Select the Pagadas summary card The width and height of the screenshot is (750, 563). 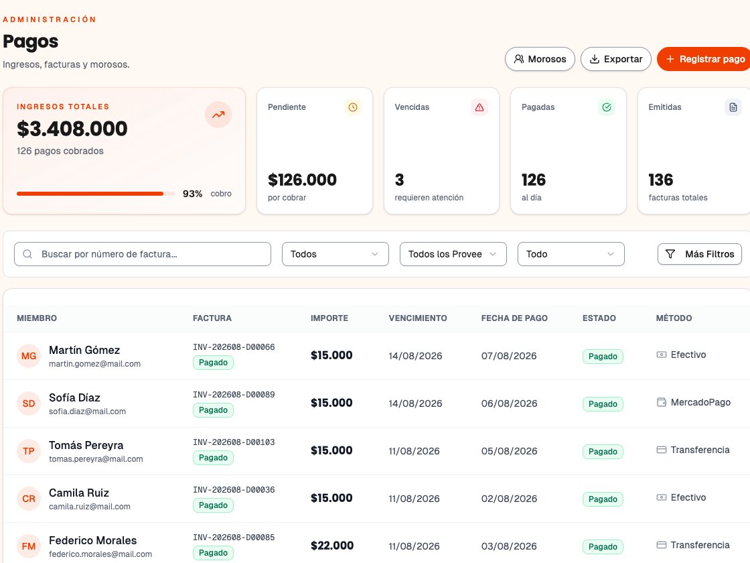(569, 151)
